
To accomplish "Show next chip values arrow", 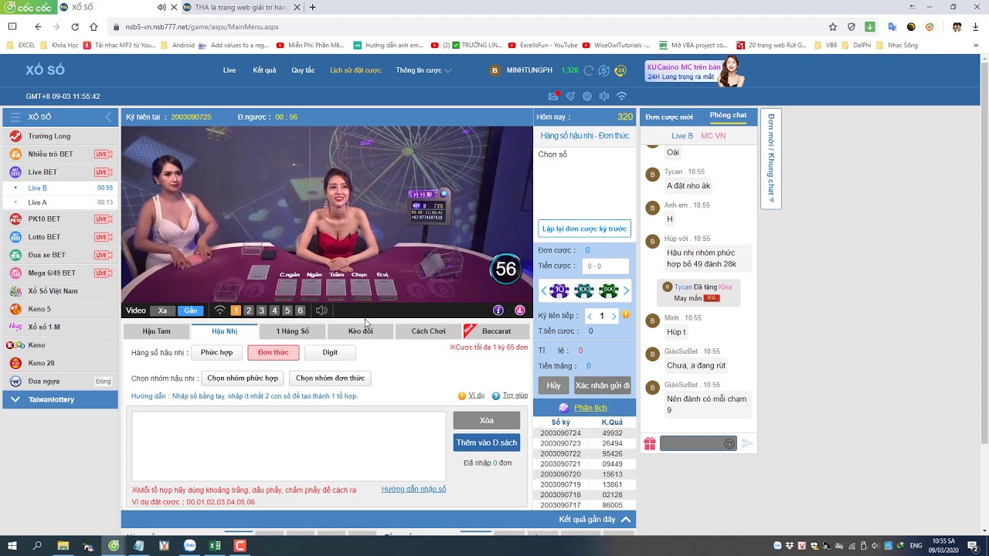I will coord(626,291).
